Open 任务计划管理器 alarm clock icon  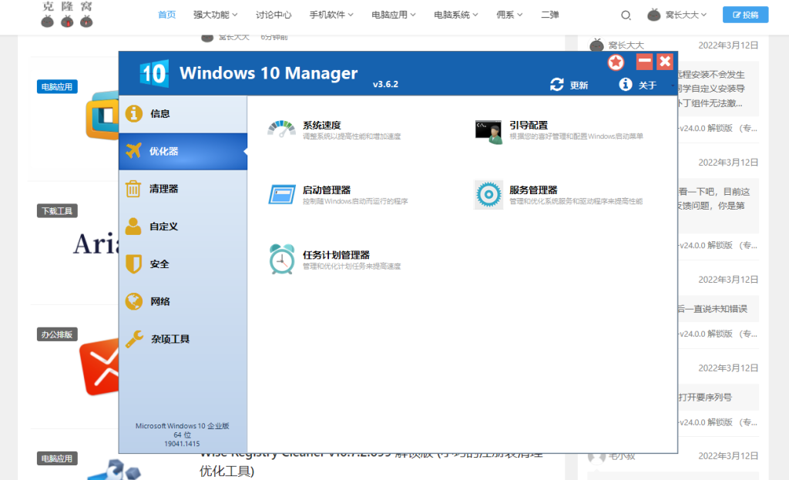[x=282, y=259]
